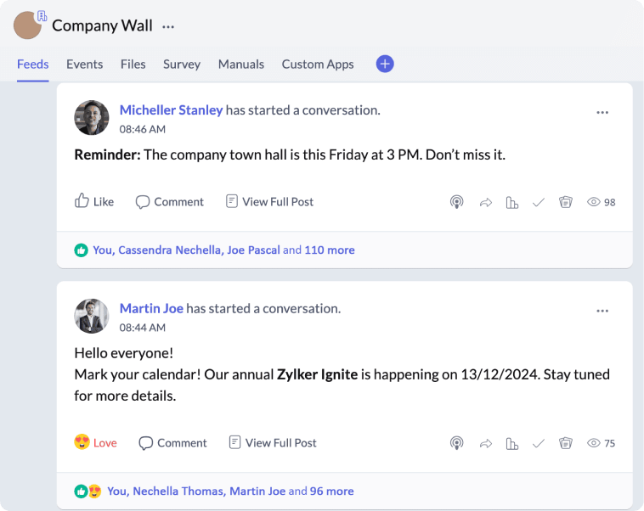This screenshot has width=644, height=511.
Task: Click Martin Joe's profile picture
Action: click(x=92, y=316)
